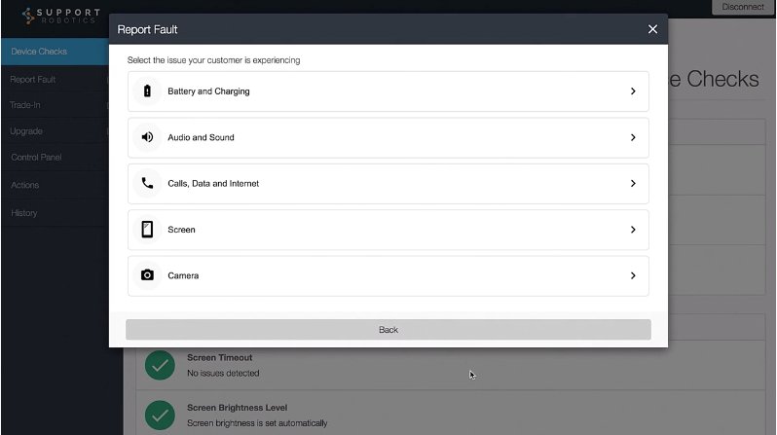Image resolution: width=777 pixels, height=435 pixels.
Task: Click the green checkmark beside Screen Timeout
Action: pyautogui.click(x=160, y=365)
